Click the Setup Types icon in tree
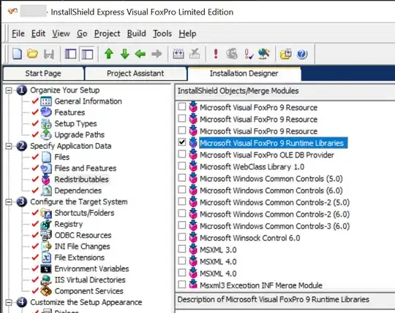The width and height of the screenshot is (395, 313). click(x=46, y=123)
